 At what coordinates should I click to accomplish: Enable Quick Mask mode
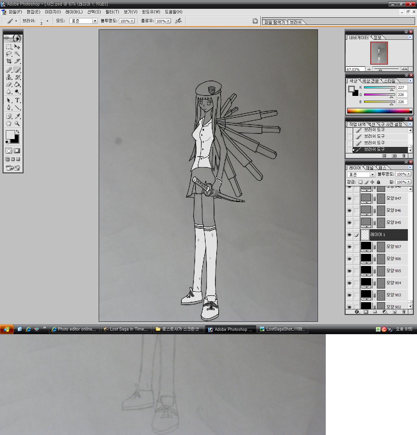(x=17, y=151)
